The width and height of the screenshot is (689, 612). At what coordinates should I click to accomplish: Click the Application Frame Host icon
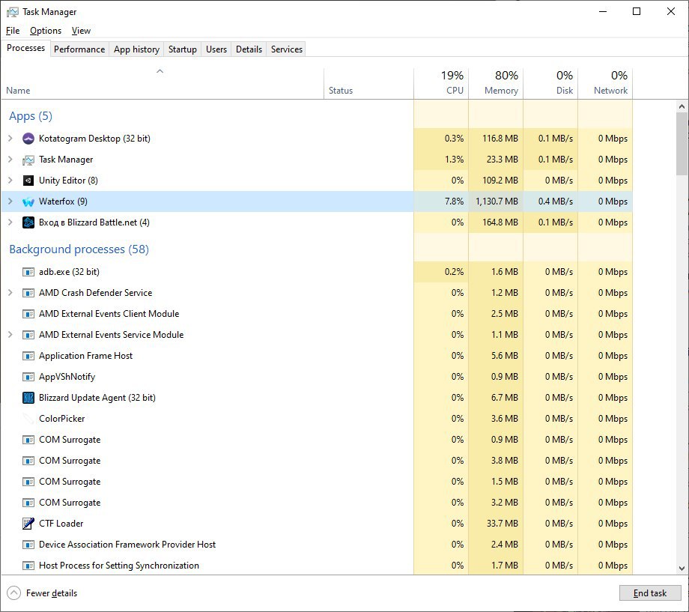[x=28, y=356]
